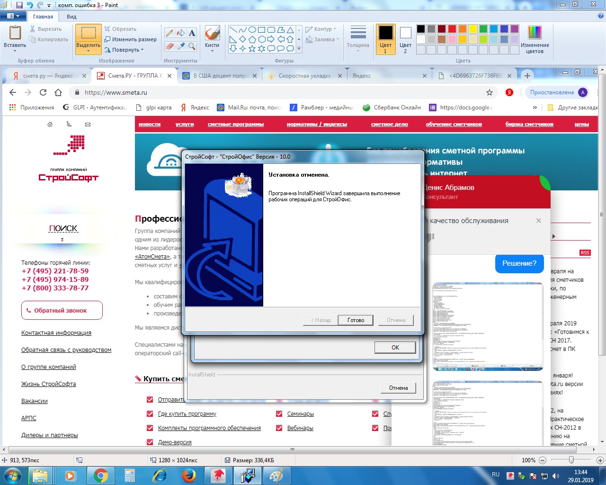This screenshot has width=606, height=485.
Task: Click the zoom in plus button
Action: click(600, 460)
